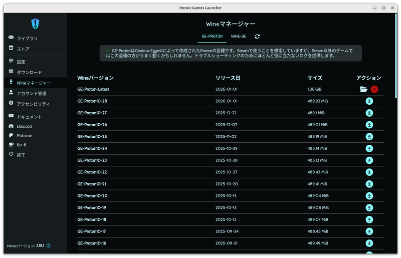Click the アクション column header
The image size is (401, 258).
coord(369,78)
